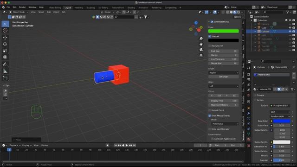
Task: Click the pan view hand icon
Action: tap(201, 44)
